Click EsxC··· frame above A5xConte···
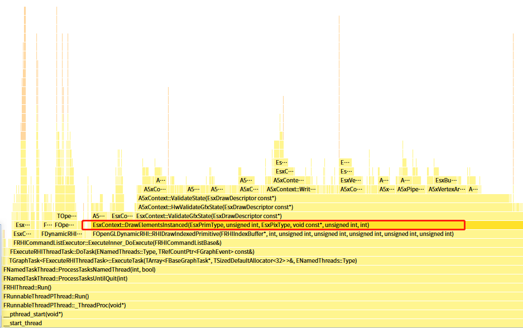The image size is (523, 328). click(x=285, y=171)
